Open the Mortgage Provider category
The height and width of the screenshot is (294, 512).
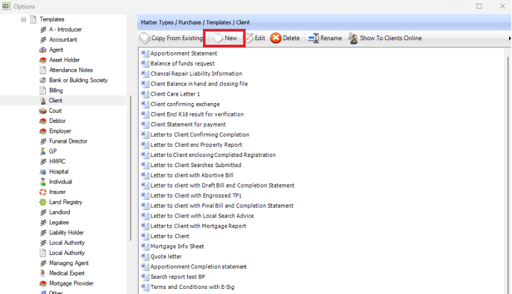(x=71, y=283)
